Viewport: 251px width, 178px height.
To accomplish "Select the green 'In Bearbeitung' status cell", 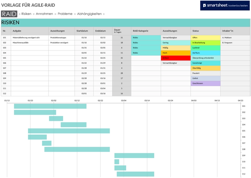I will click(x=206, y=43).
